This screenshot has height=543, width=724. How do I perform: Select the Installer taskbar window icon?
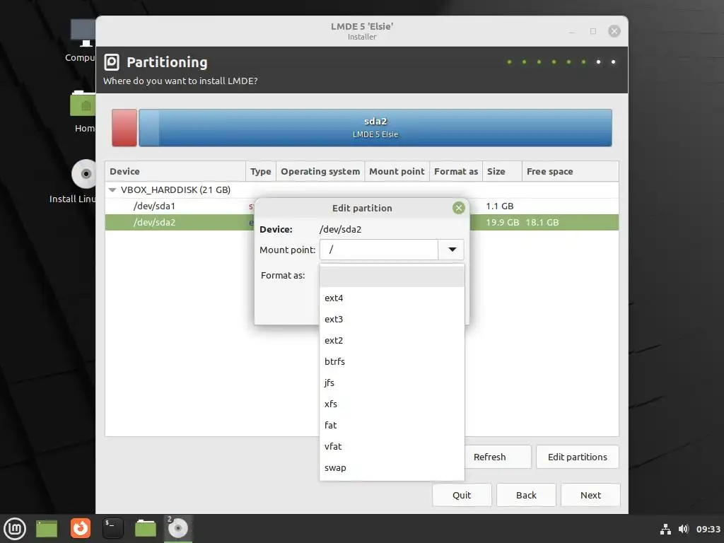point(177,528)
